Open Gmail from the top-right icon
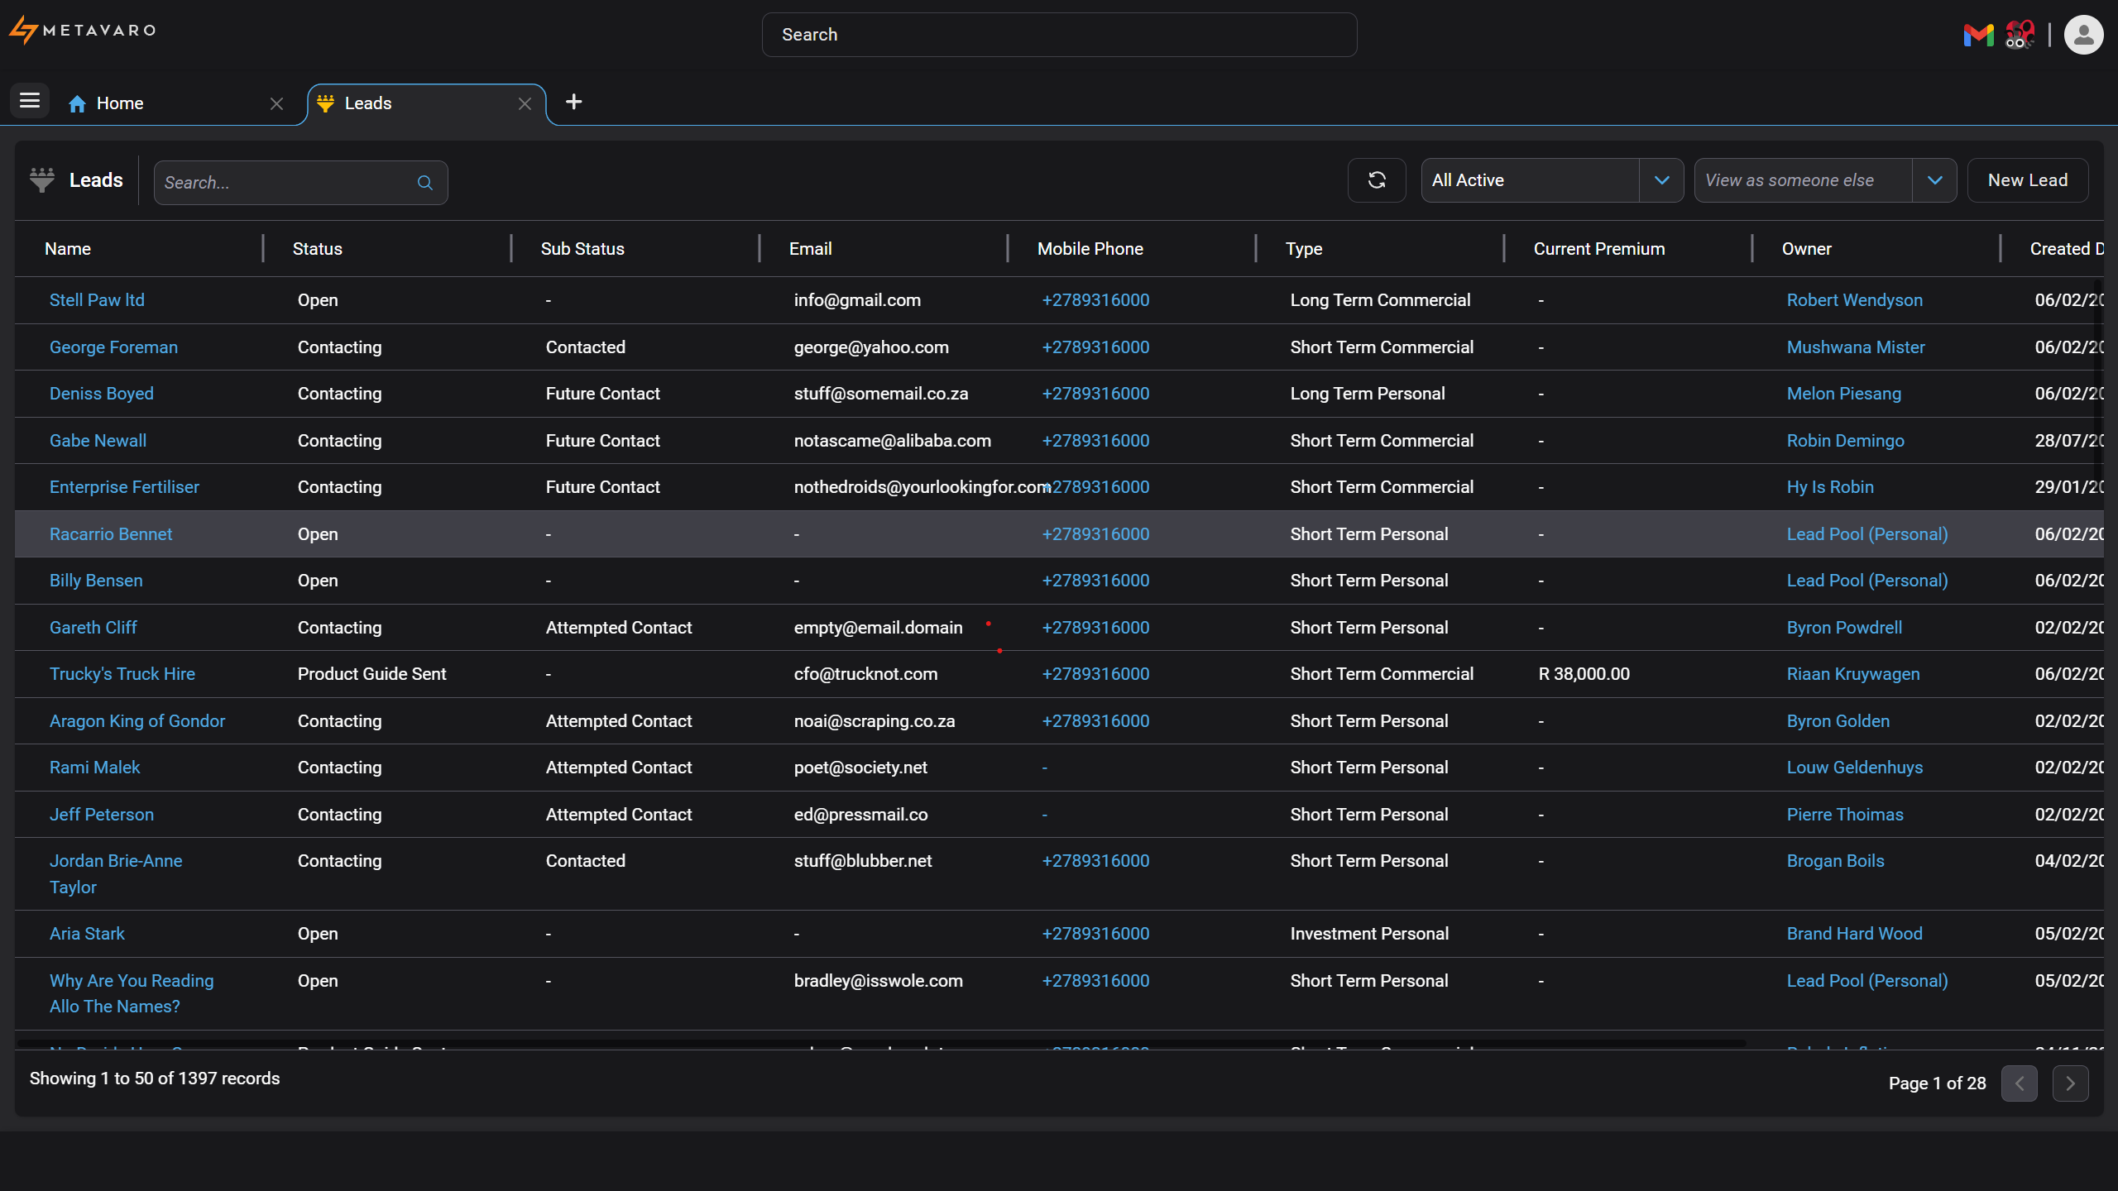 (1977, 35)
